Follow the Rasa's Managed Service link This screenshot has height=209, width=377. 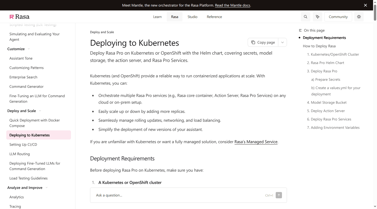(x=256, y=142)
